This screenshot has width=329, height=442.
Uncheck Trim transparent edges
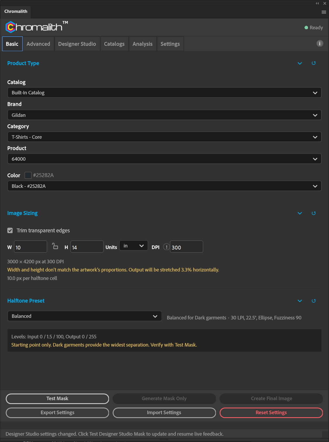[x=10, y=230]
